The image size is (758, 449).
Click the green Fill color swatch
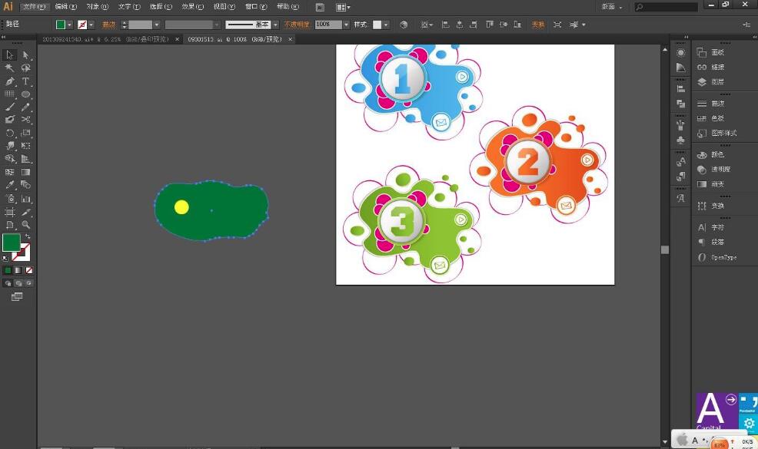pyautogui.click(x=11, y=243)
